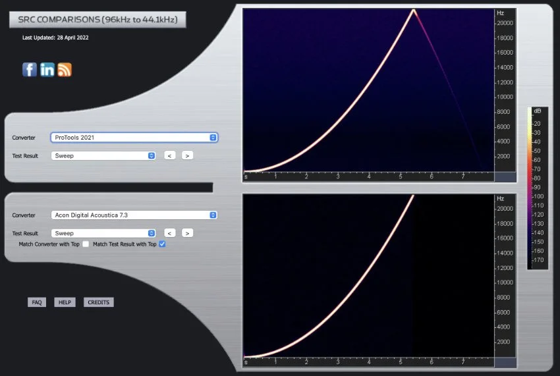Click the ProTools 2021 sweep spectrogram
Screen dimensions: 560x376
[379, 95]
